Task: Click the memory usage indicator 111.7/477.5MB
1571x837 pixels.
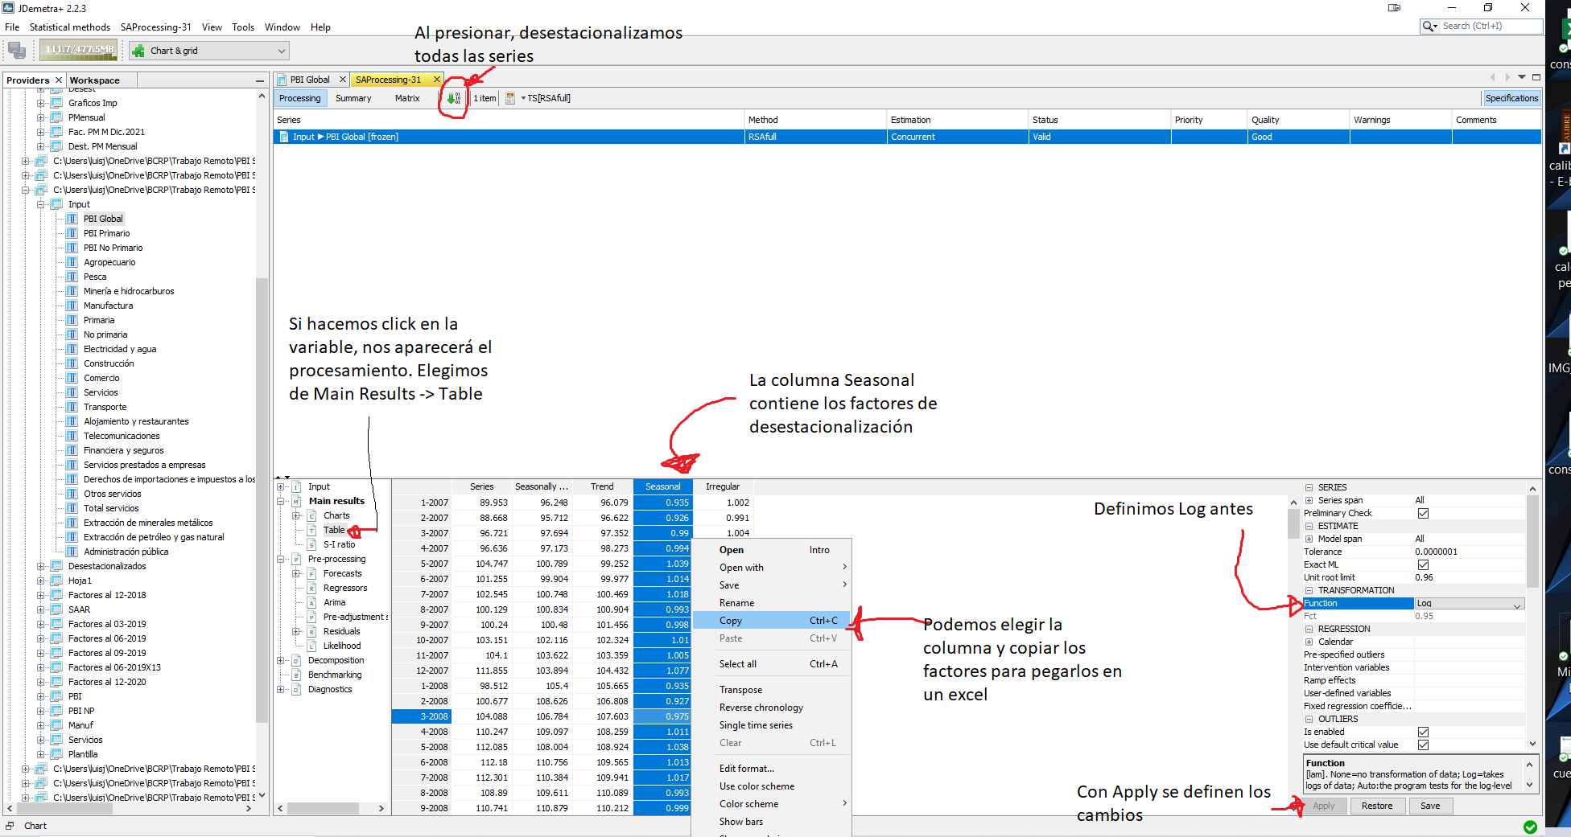Action: (79, 50)
